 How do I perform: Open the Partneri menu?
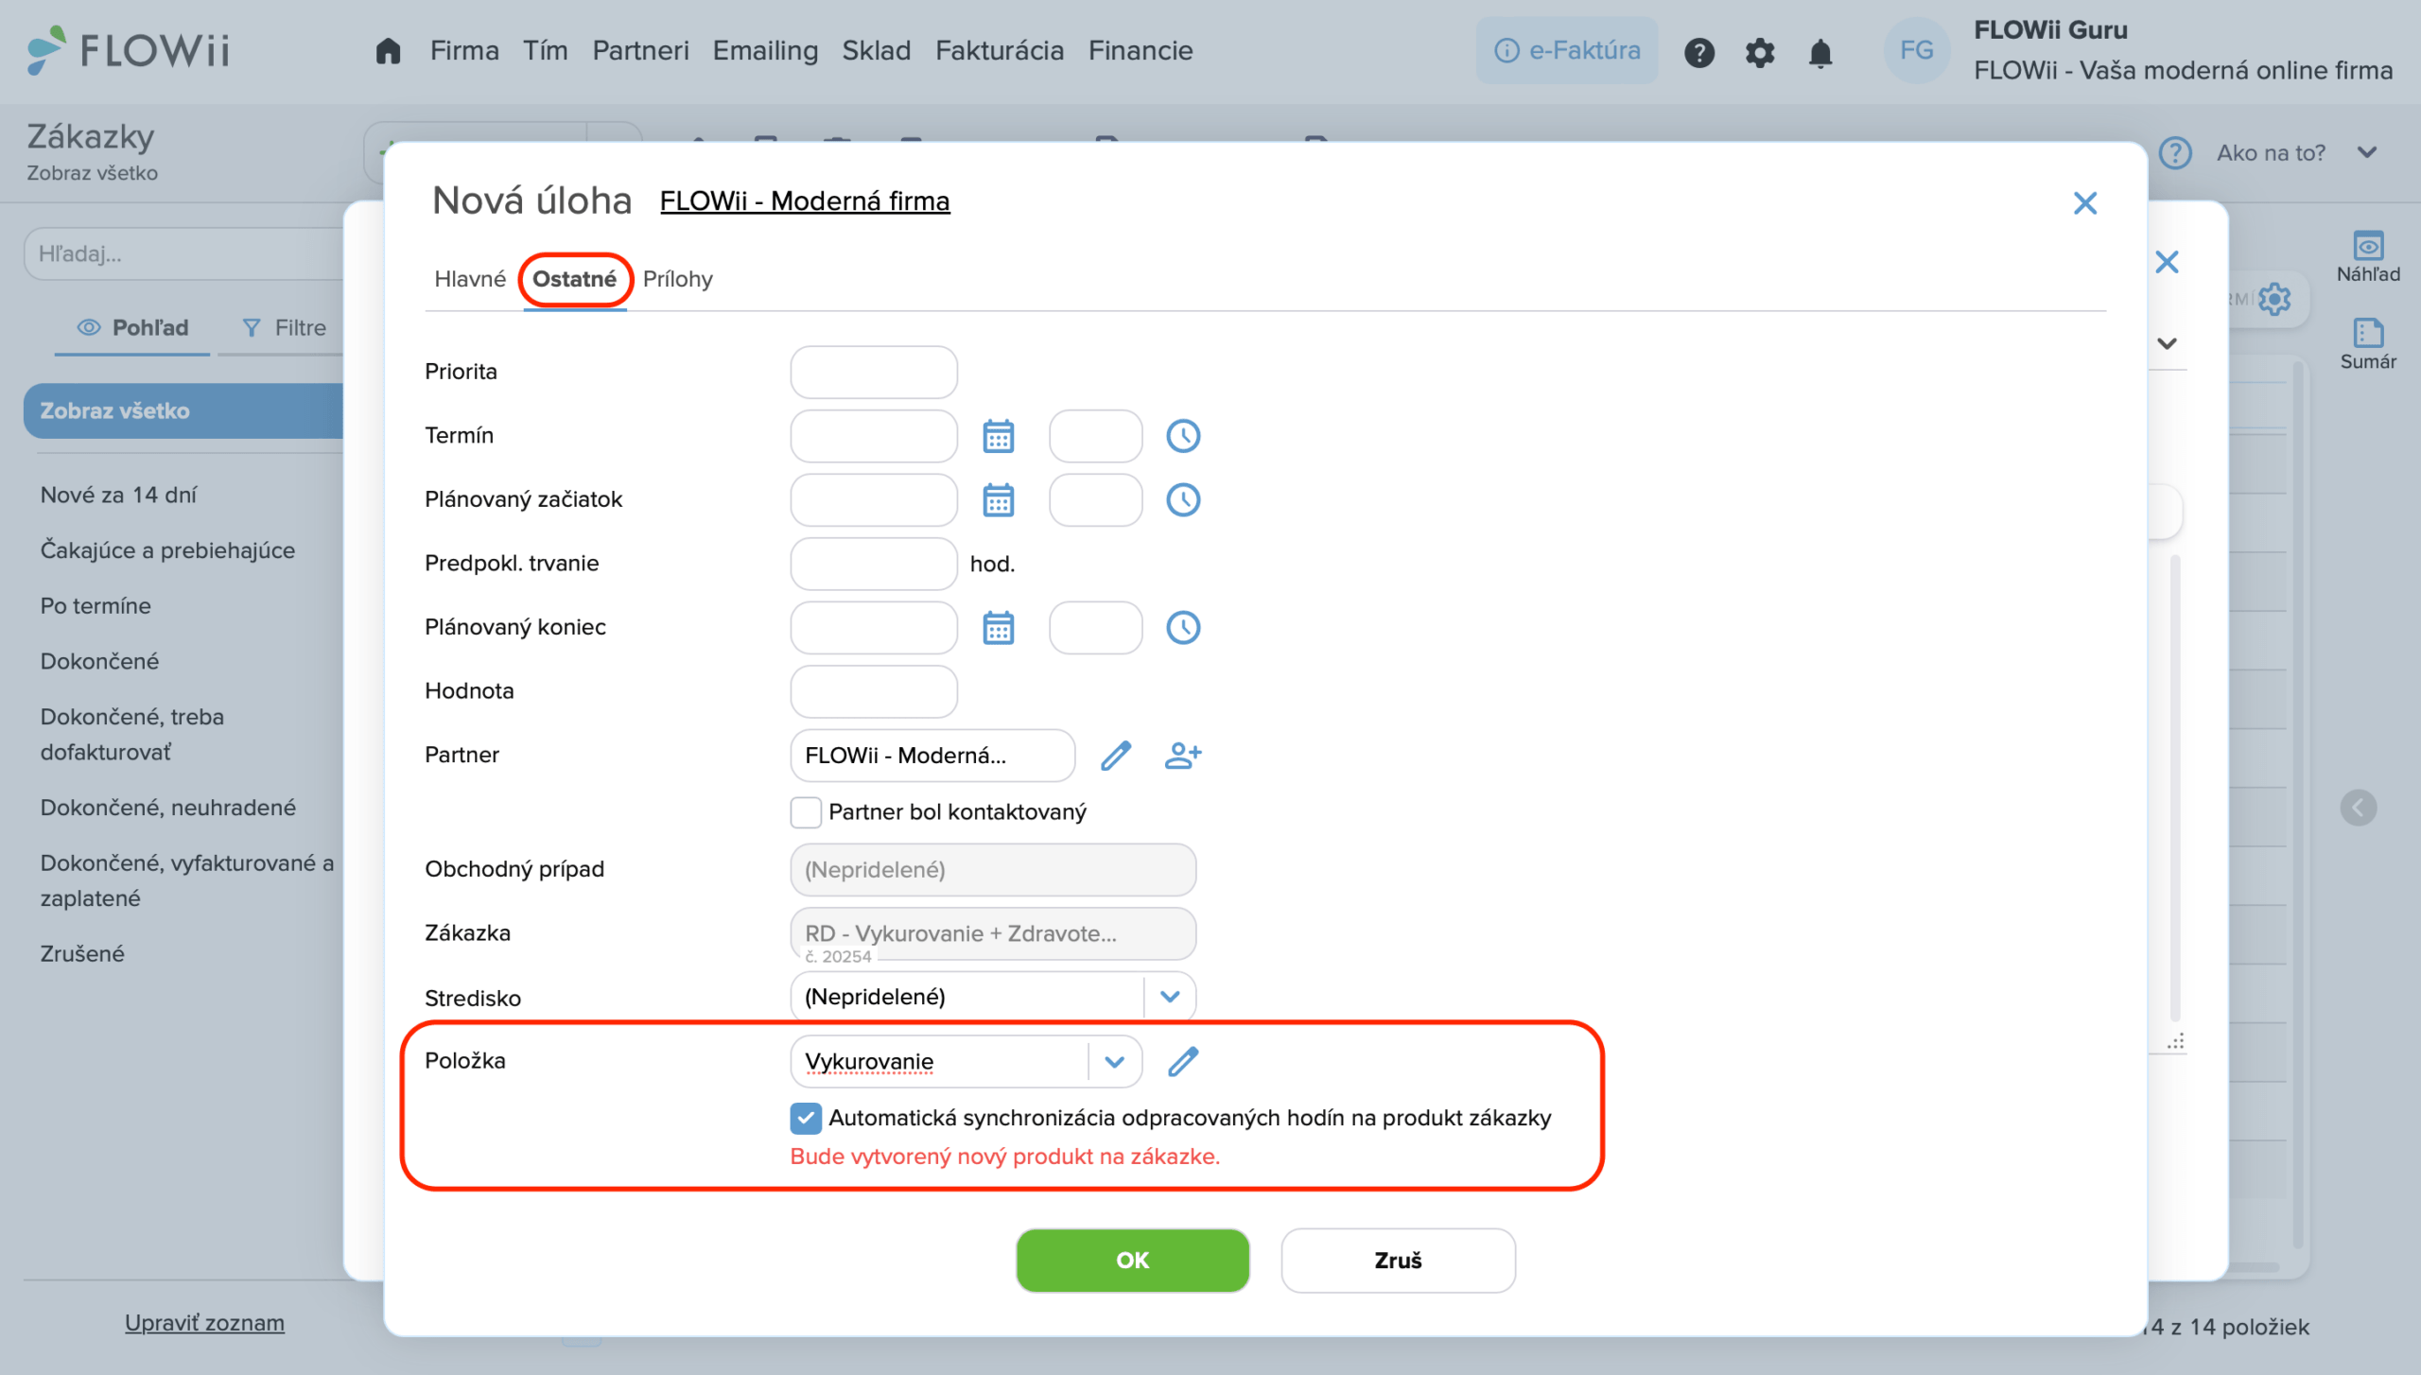[640, 51]
